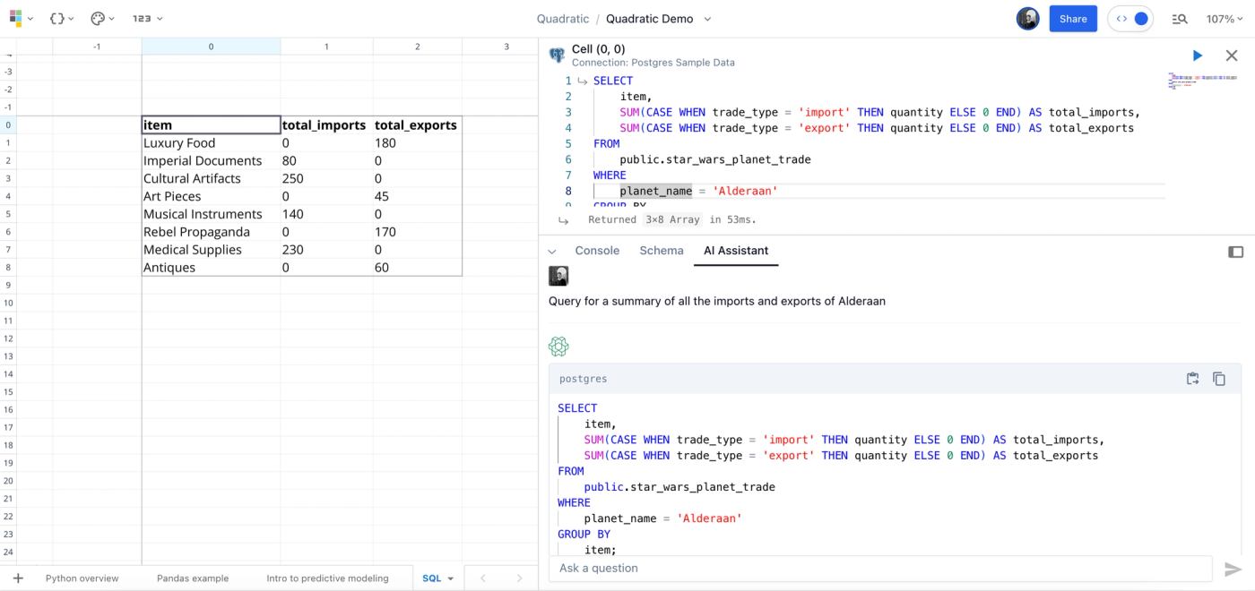This screenshot has height=591, width=1255.
Task: Toggle the side panel layout icon
Action: pyautogui.click(x=1235, y=252)
